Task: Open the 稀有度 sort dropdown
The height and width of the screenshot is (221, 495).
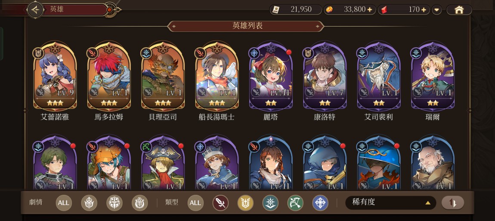Action: tap(390, 203)
